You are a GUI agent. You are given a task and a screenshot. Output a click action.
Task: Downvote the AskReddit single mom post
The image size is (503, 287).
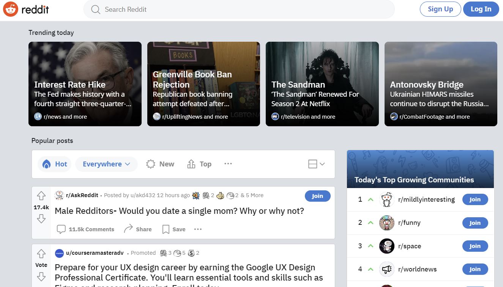41,219
